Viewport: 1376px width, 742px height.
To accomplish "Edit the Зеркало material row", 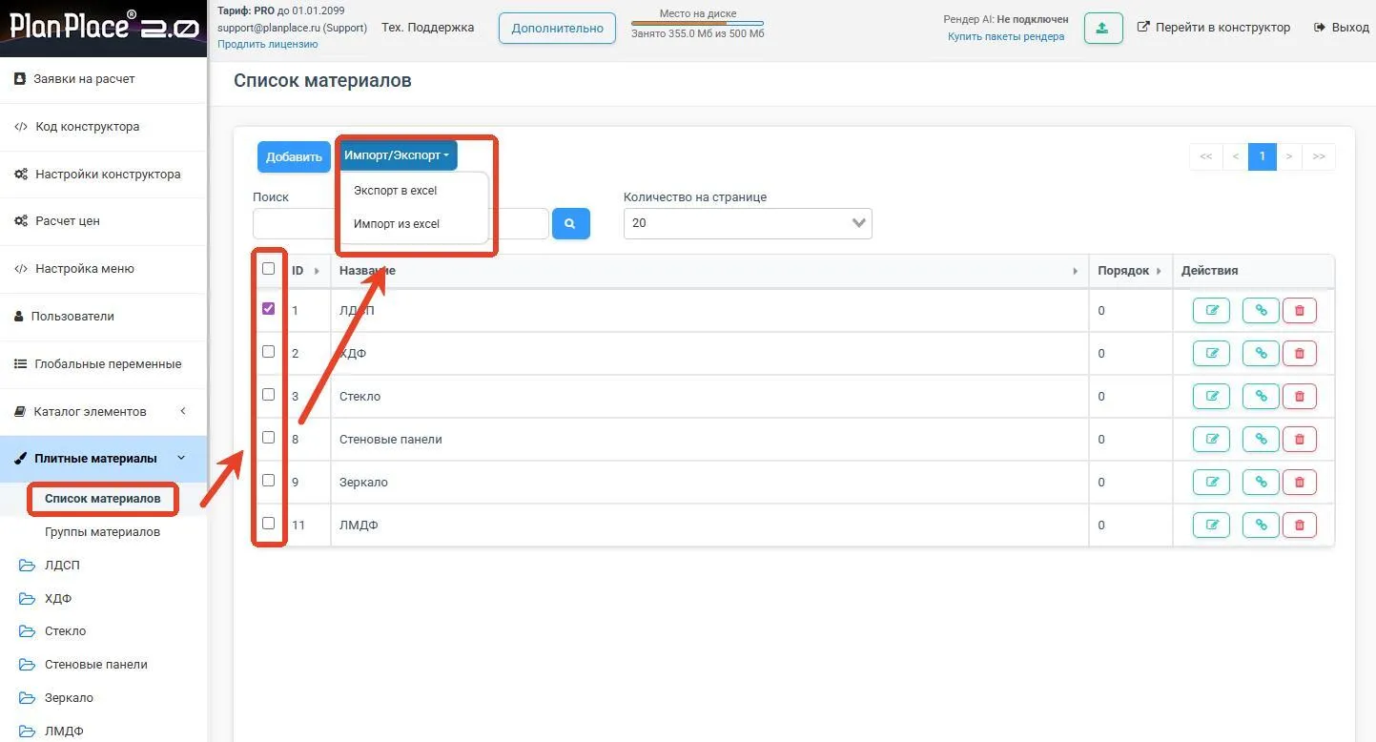I will pos(1211,483).
